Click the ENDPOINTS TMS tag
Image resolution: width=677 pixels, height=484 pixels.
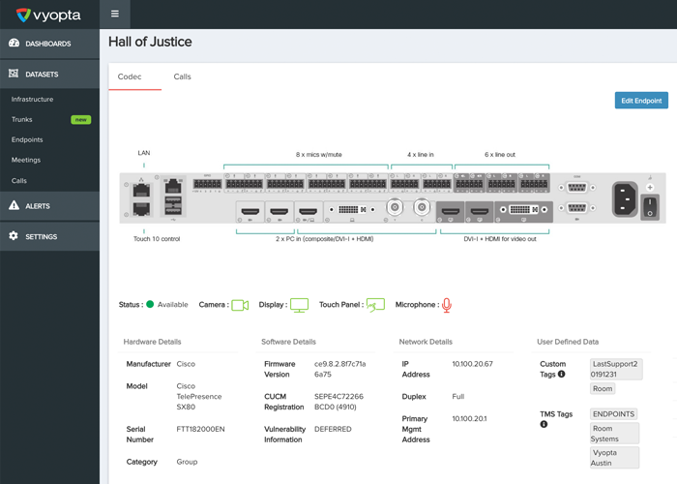[613, 414]
